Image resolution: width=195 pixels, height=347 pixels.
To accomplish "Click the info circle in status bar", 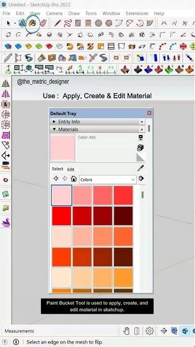I will pyautogui.click(x=16, y=342).
